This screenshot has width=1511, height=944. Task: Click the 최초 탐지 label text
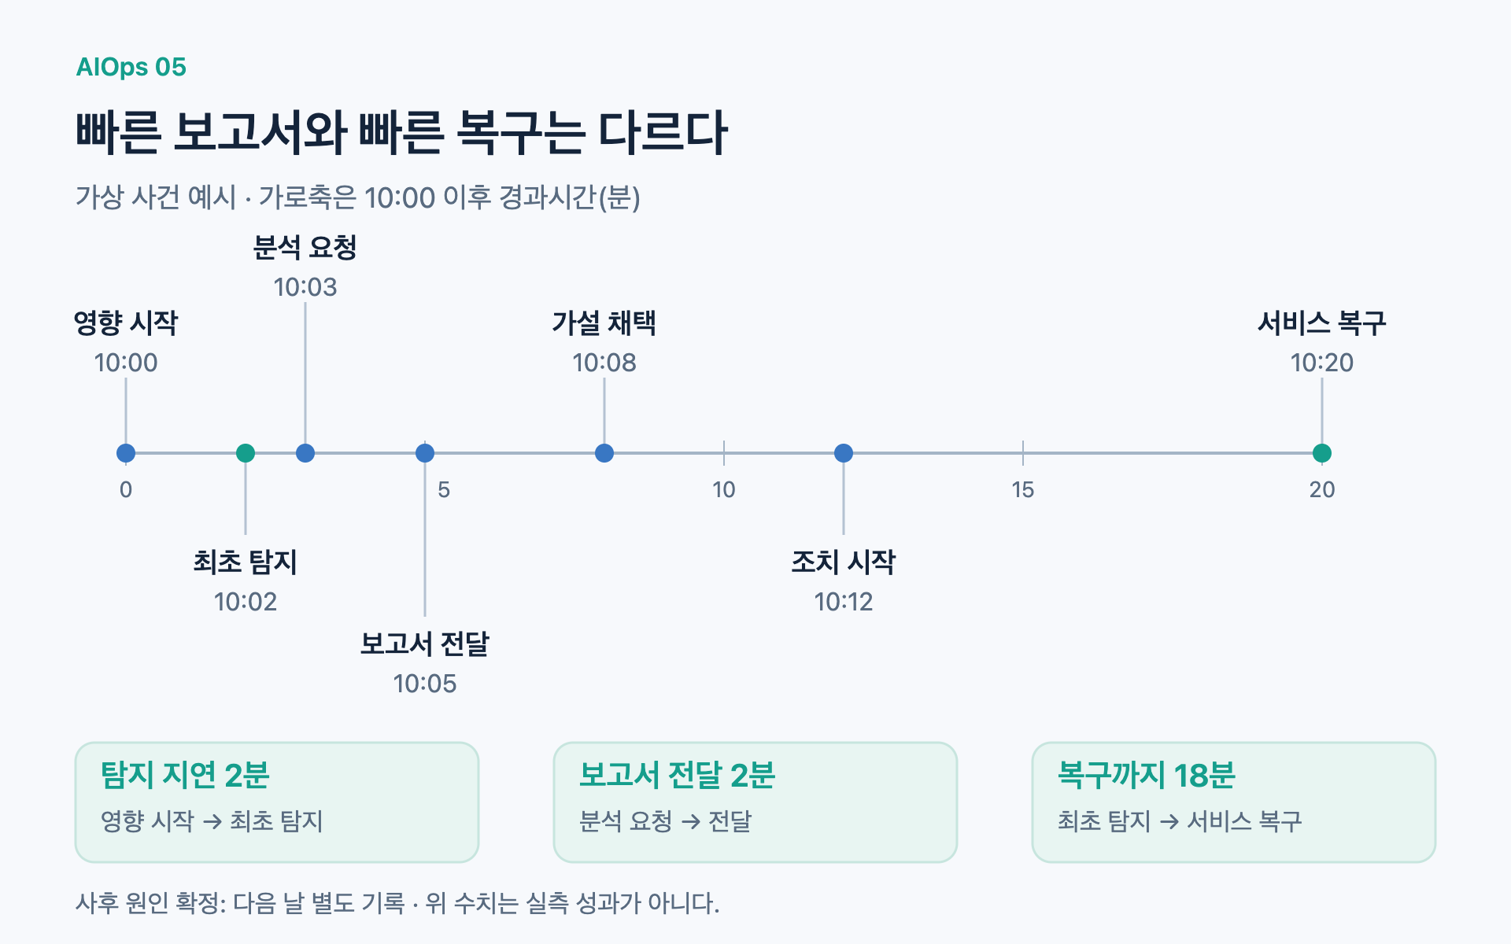[246, 562]
